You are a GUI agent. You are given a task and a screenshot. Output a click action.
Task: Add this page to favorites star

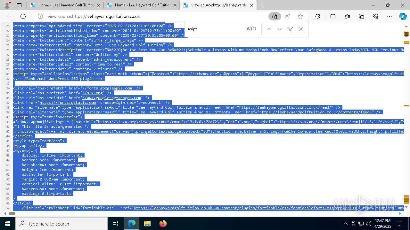(300, 16)
